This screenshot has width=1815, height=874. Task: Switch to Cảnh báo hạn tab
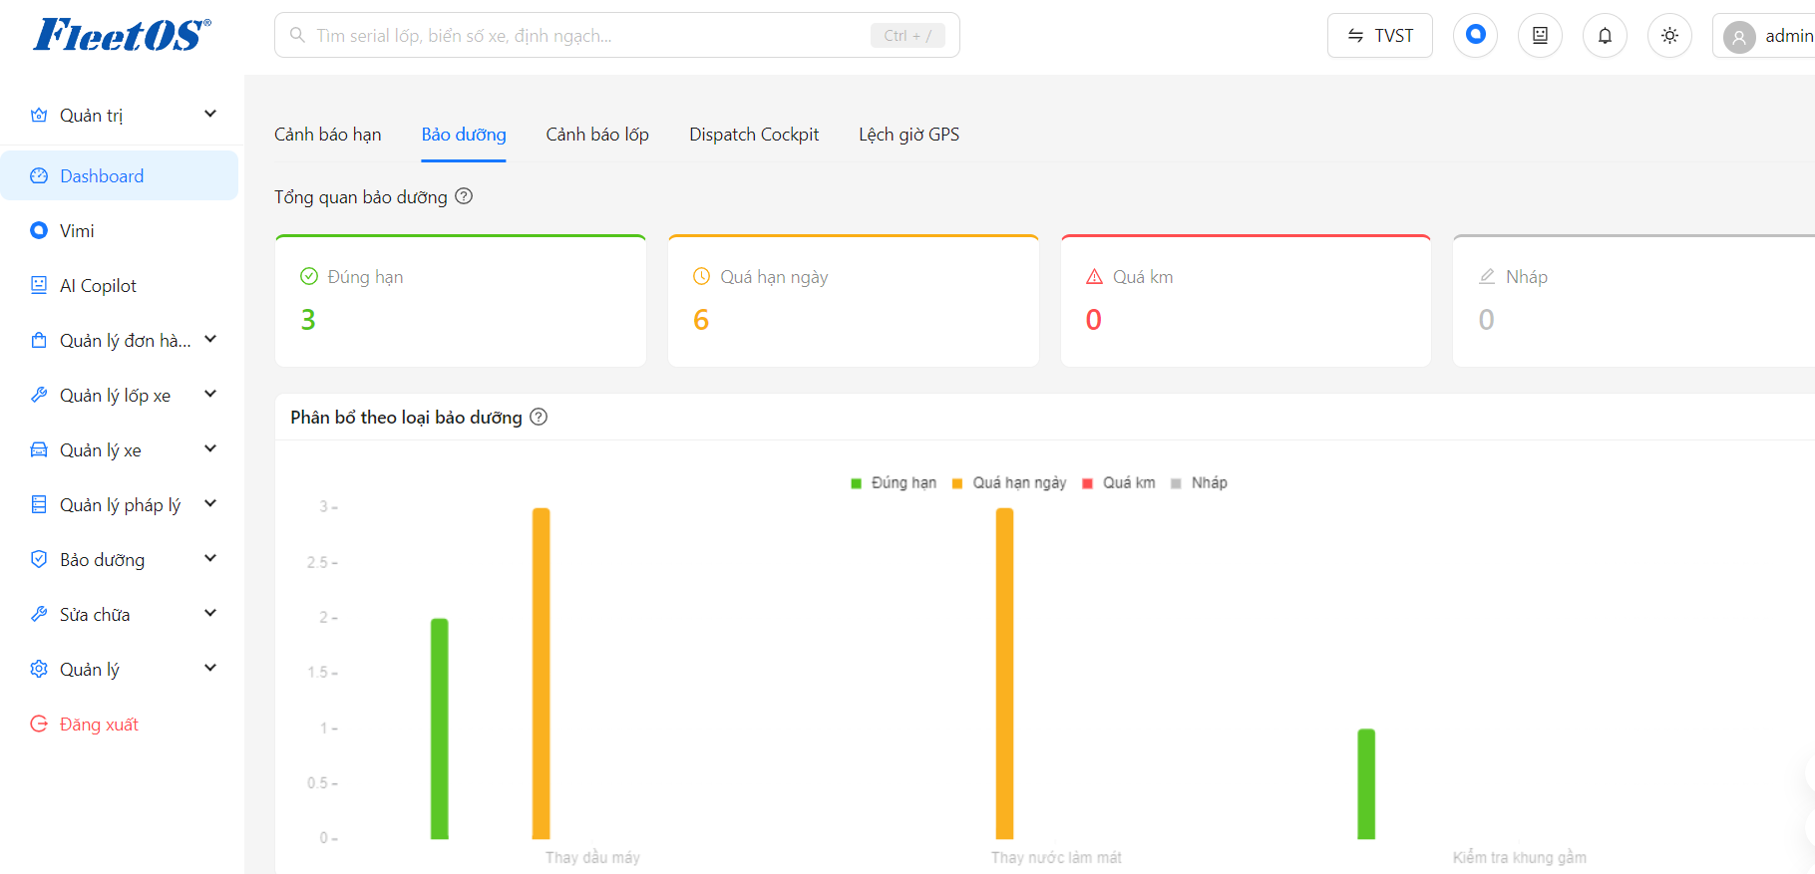328,135
